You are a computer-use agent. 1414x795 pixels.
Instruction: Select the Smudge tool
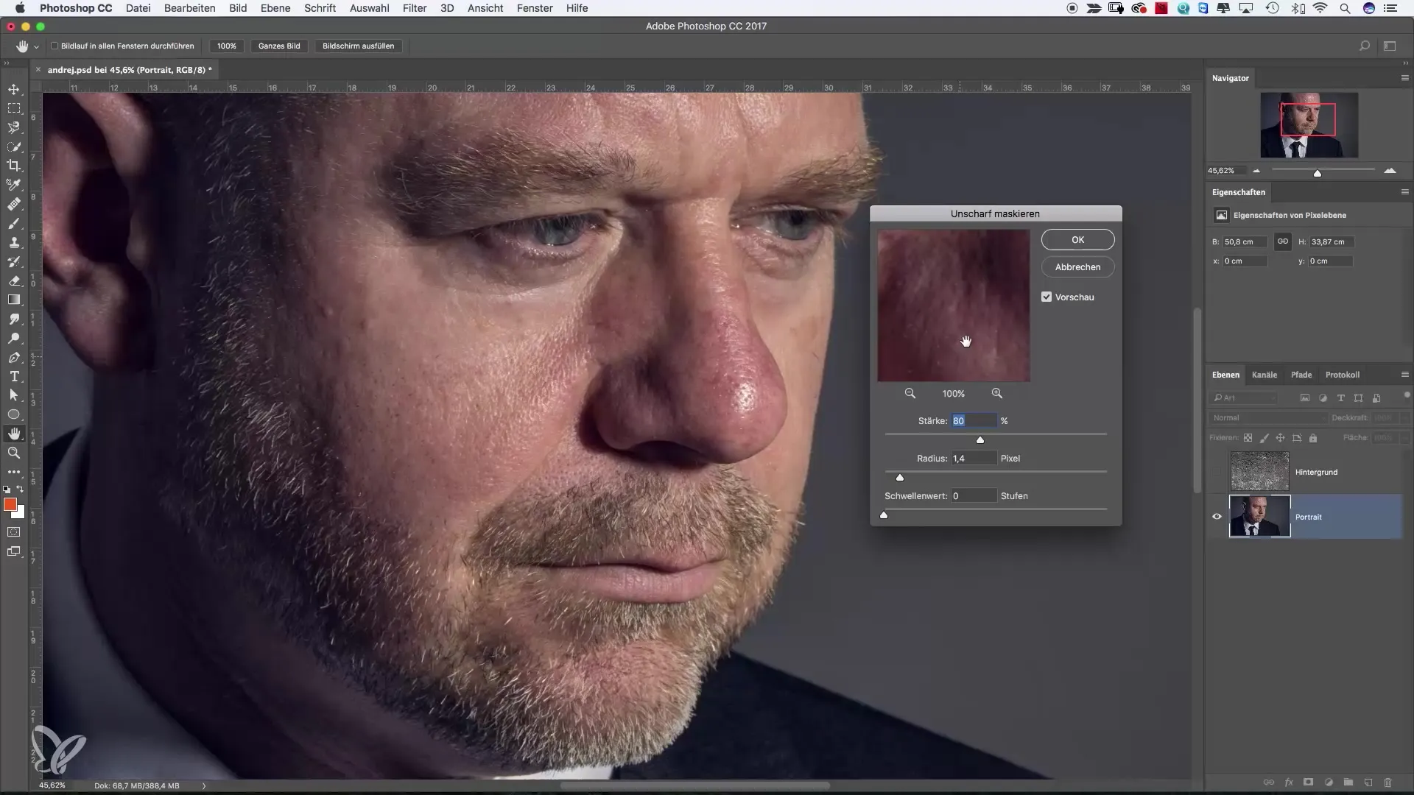[14, 319]
